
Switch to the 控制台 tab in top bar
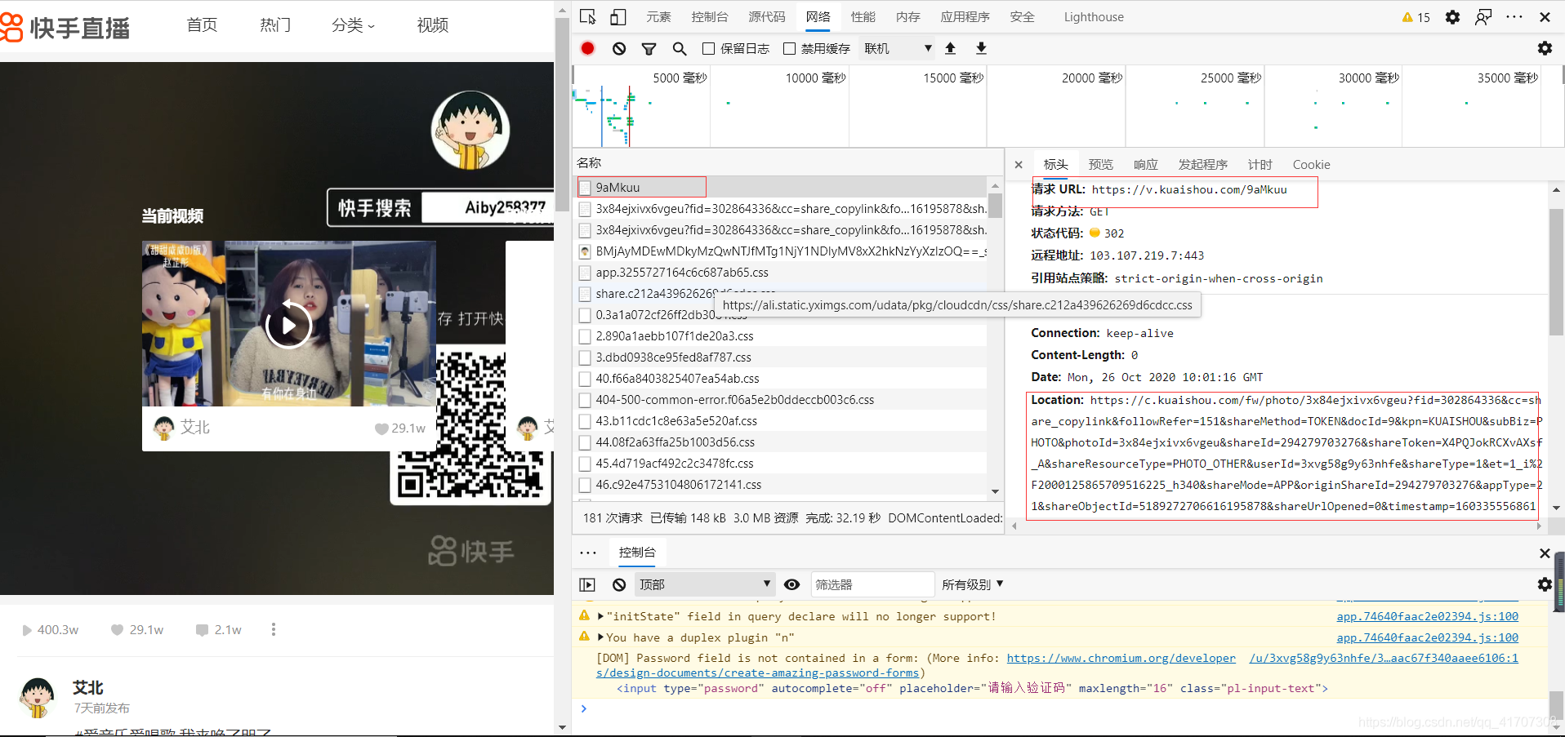coord(709,17)
